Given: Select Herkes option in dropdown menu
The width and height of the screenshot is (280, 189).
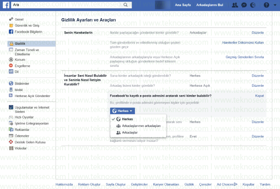Looking at the screenshot, I should coord(138,119).
